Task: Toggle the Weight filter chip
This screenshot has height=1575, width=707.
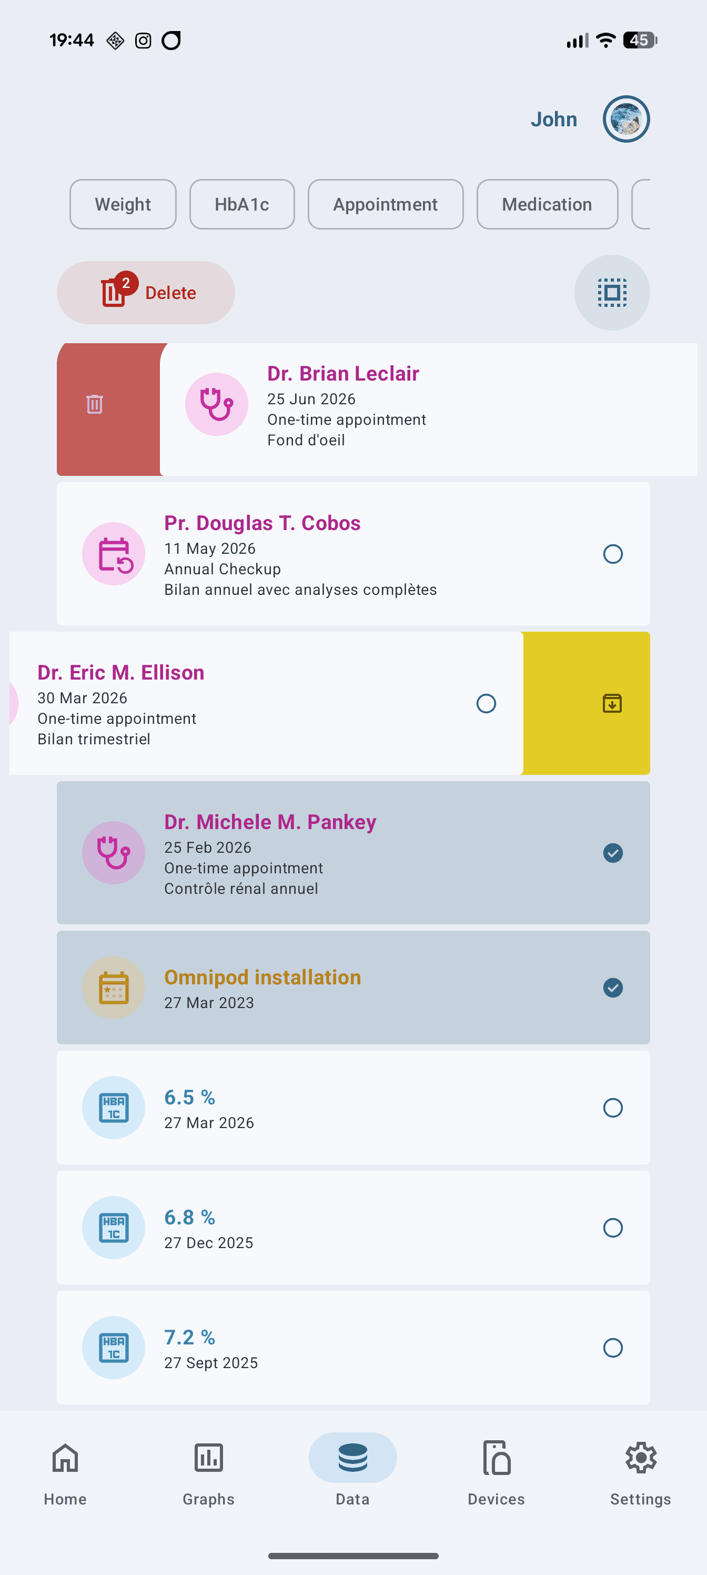Action: 122,204
